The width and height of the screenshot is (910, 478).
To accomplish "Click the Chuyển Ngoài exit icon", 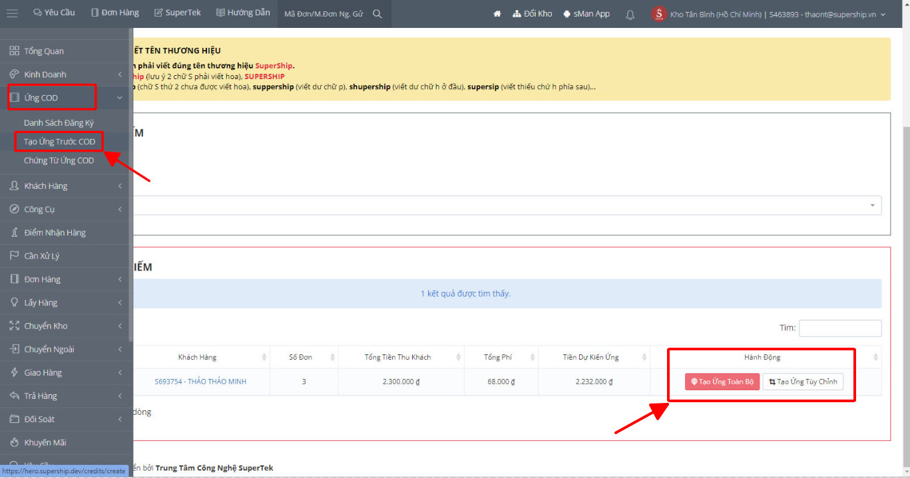I will coord(14,349).
